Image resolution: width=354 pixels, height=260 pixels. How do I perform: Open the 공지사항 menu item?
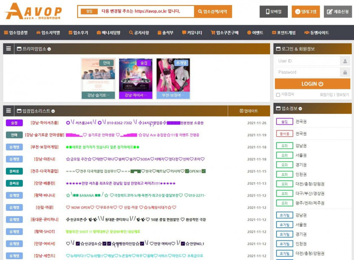pyautogui.click(x=139, y=33)
